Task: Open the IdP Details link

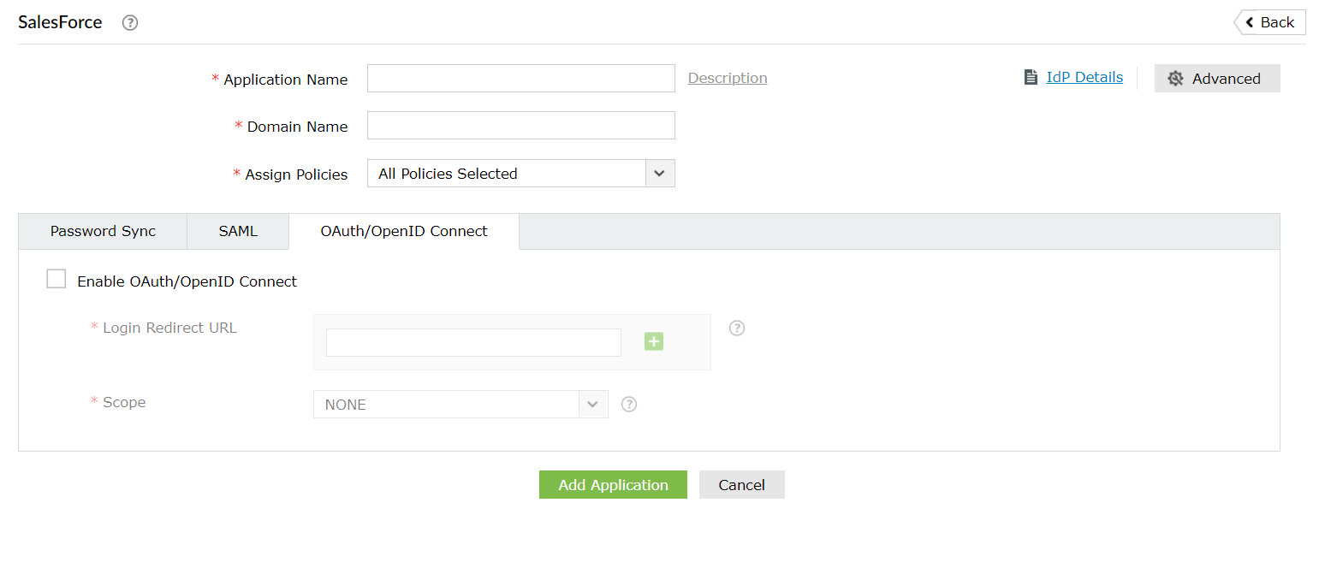Action: 1084,77
